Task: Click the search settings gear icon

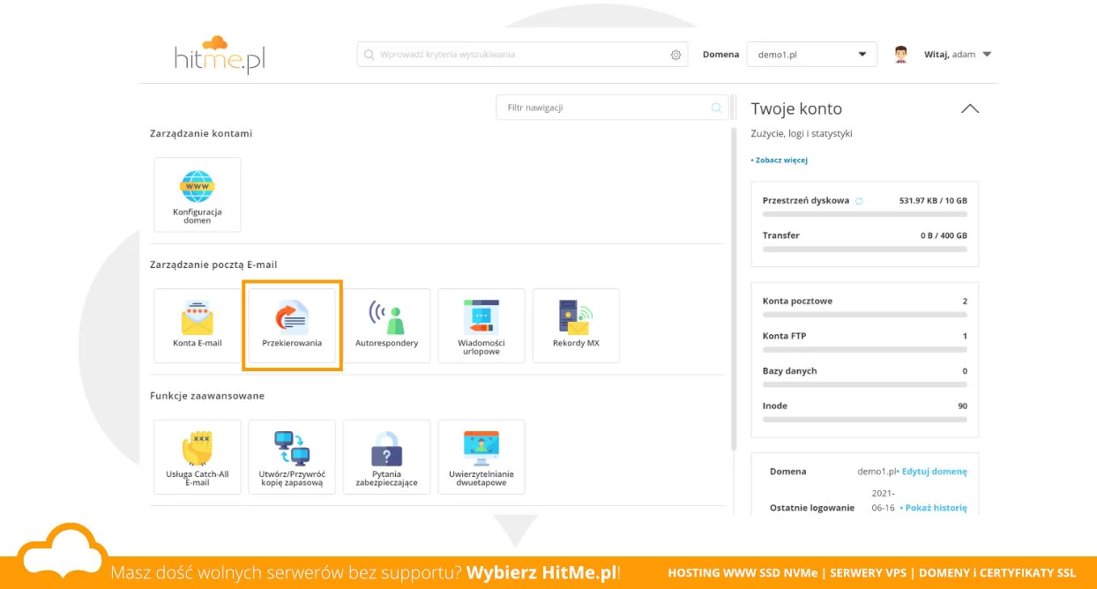Action: pyautogui.click(x=676, y=55)
